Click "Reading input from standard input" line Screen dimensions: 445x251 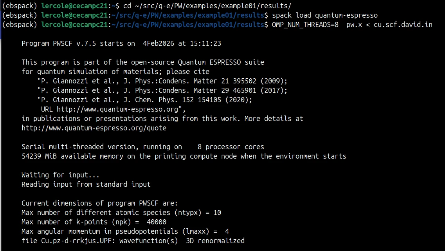[x=86, y=184]
